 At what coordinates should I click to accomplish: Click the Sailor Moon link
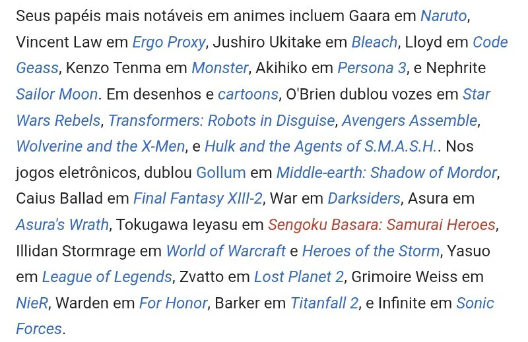click(57, 94)
